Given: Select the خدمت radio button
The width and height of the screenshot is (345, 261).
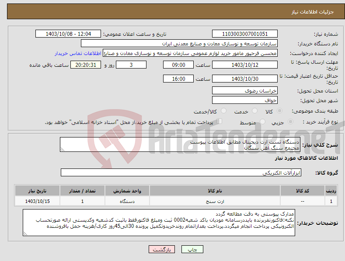Looking at the screenshot, I should pos(254,111).
